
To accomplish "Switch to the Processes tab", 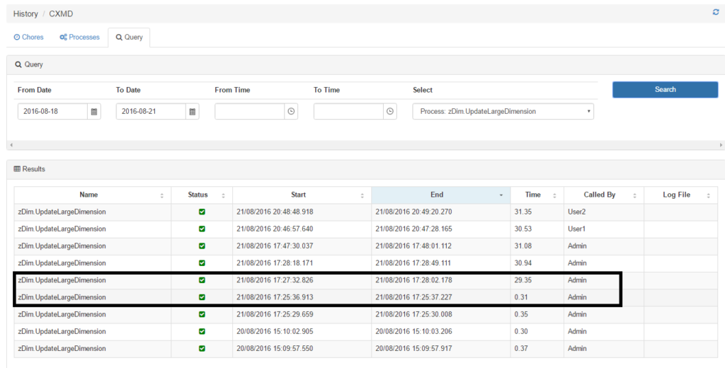I will click(79, 37).
